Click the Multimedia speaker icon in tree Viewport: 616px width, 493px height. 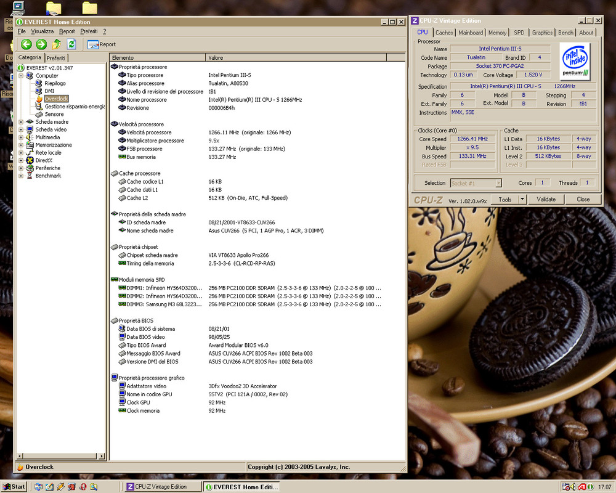tap(30, 137)
